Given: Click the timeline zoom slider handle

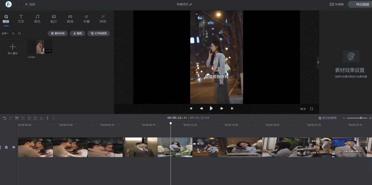Looking at the screenshot, I should pyautogui.click(x=361, y=118).
